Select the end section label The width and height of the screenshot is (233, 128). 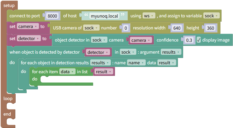[7, 114]
